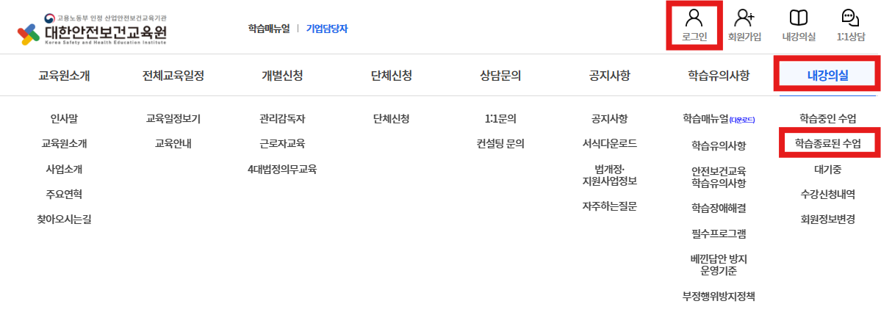Viewport: 881px width, 315px height.
Task: Click the 기업담당자 link
Action: coord(326,29)
